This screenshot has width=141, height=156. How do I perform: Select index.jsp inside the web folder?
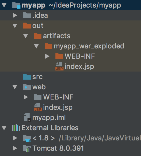58,107
